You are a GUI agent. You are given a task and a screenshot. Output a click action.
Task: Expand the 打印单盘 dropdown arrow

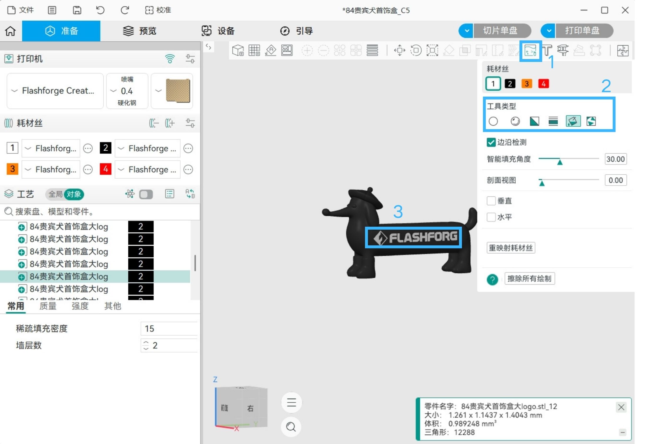tap(548, 31)
